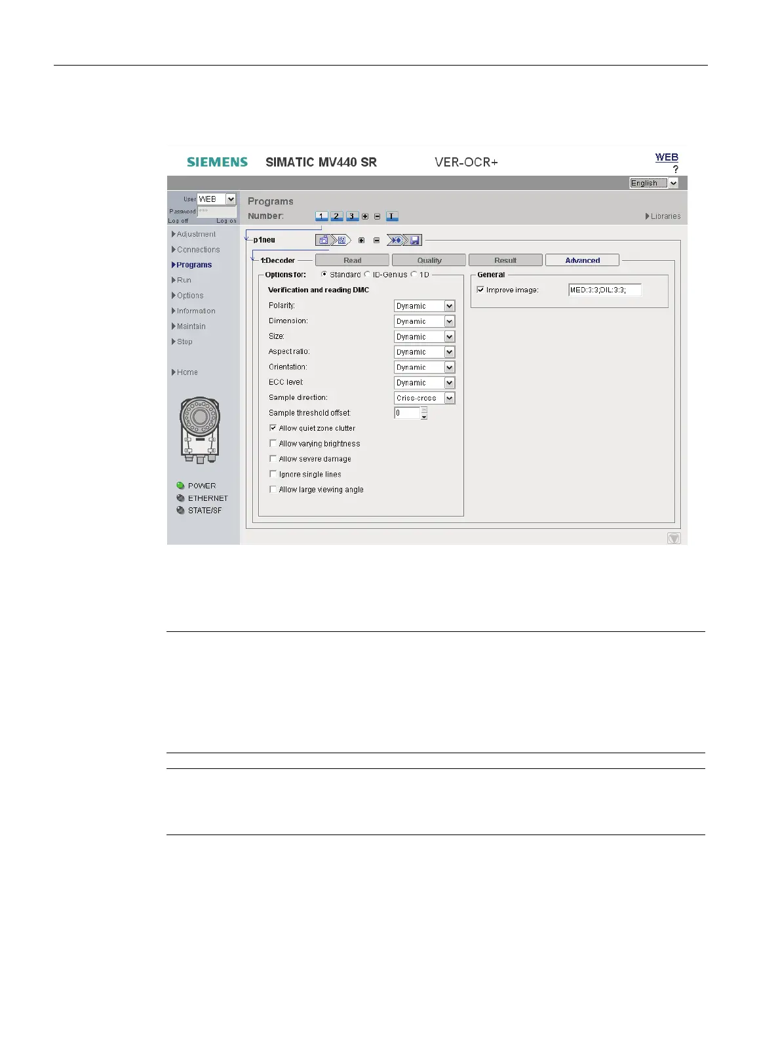Click the STATE/SF status LED
This screenshot has width=780, height=1041.
180,510
